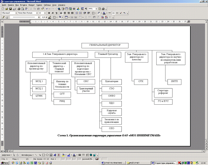The width and height of the screenshot is (208, 165).
Task: Toggle italic formatting
Action: pos(53,13)
